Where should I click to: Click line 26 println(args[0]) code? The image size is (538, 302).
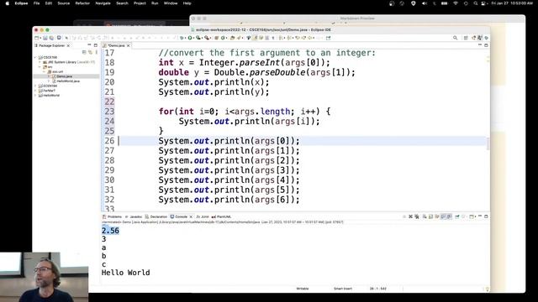click(229, 141)
